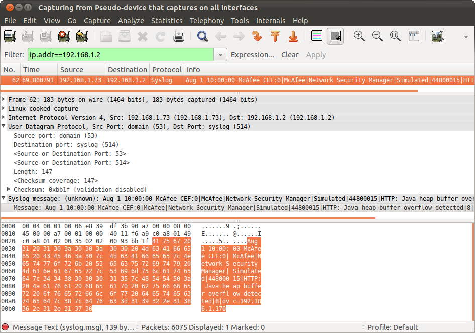Zoom out the packet text
Viewport: 475px width, 333px height.
(377, 36)
